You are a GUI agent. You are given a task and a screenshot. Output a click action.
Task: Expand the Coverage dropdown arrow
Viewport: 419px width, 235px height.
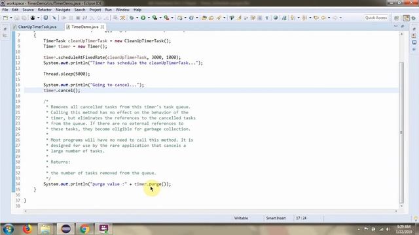click(x=160, y=18)
